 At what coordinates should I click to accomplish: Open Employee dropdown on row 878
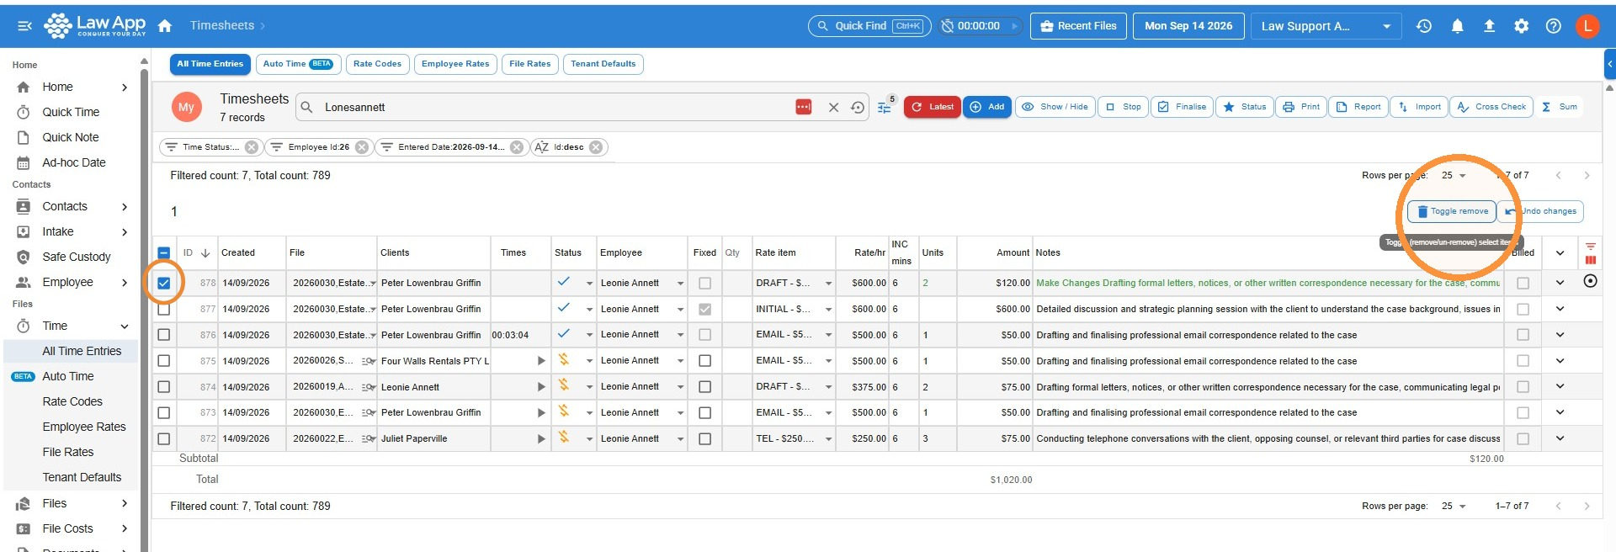click(680, 284)
